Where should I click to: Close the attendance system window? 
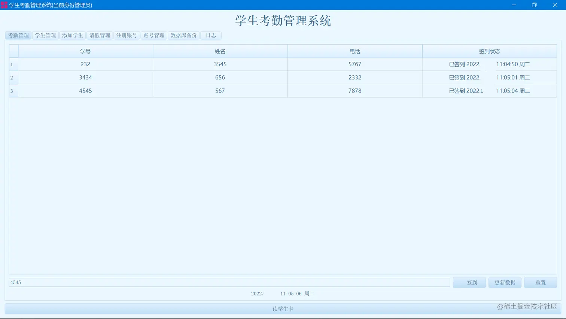click(555, 5)
